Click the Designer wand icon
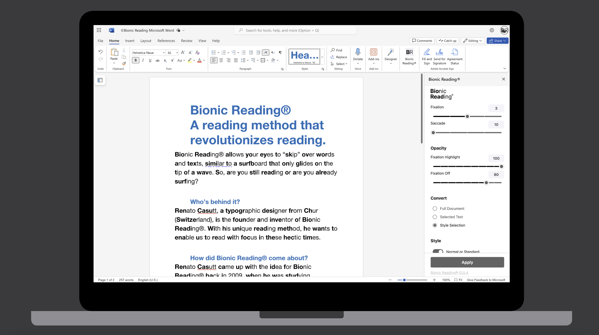 (390, 52)
